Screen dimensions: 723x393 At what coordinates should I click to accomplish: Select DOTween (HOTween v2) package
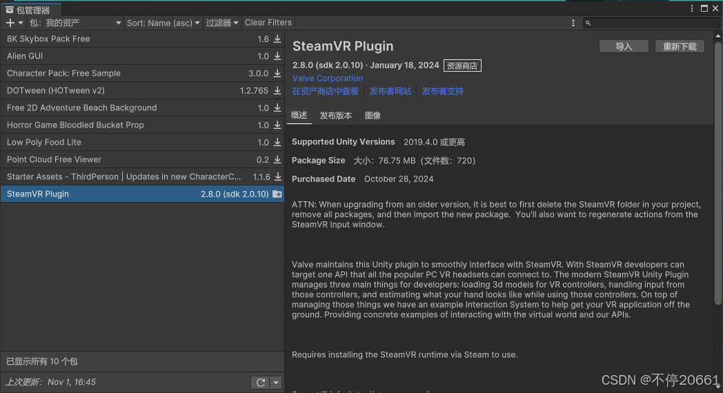(x=142, y=90)
